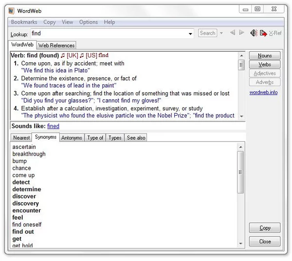Screen dimensions: 292x261
Task: Click the Close button at bottom right
Action: [x=265, y=242]
